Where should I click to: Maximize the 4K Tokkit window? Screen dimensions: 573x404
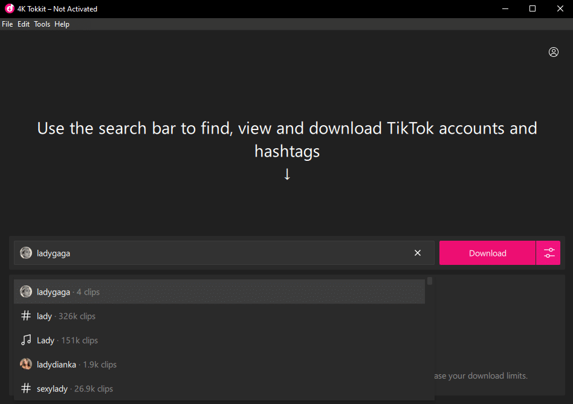pos(533,9)
